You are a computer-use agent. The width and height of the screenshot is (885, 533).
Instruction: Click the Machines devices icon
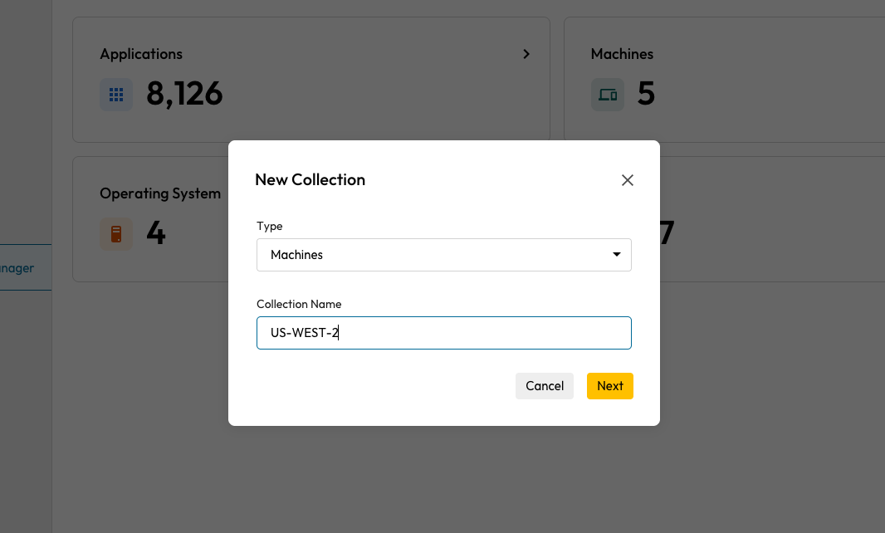coord(608,95)
